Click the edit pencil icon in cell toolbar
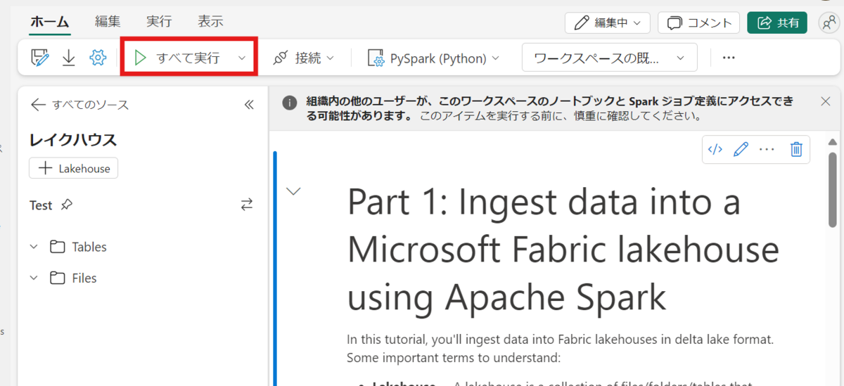The height and width of the screenshot is (386, 844). [741, 149]
